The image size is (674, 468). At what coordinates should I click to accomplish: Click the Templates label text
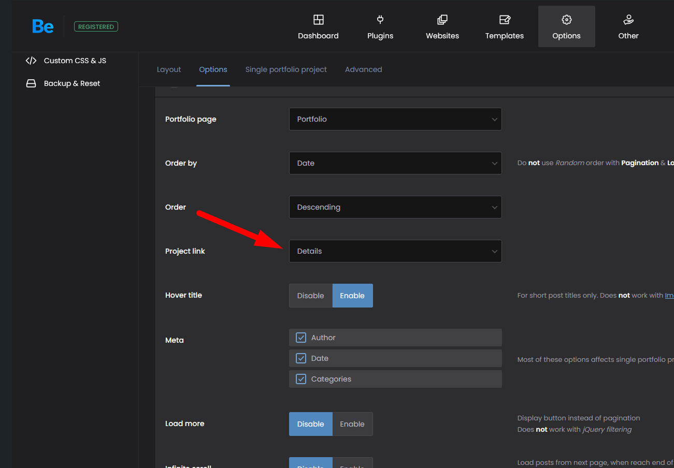tap(505, 36)
